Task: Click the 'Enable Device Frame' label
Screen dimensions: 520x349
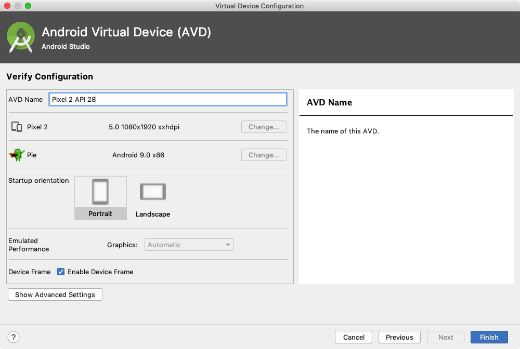Action: 100,272
